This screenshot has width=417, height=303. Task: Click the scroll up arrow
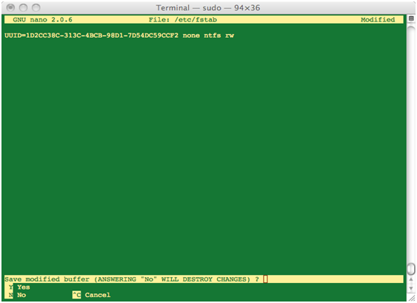[x=411, y=279]
